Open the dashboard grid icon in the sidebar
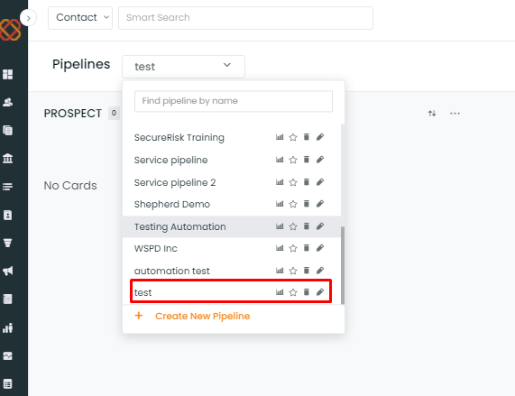 [7, 74]
